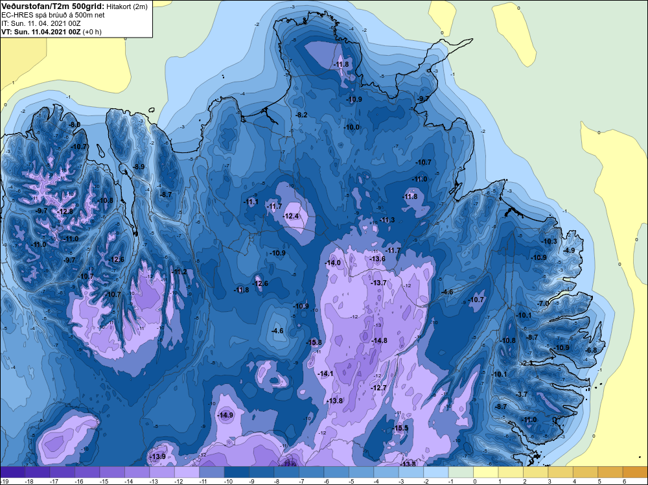648x485 pixels.
Task: Pick the blue legend swatch labeled -6
Action: pyautogui.click(x=336, y=472)
